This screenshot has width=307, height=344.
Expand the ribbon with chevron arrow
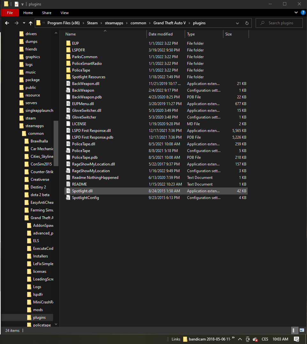296,13
